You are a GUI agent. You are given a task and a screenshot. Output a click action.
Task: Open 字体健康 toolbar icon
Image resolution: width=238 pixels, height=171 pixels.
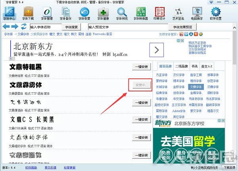[x=103, y=13]
